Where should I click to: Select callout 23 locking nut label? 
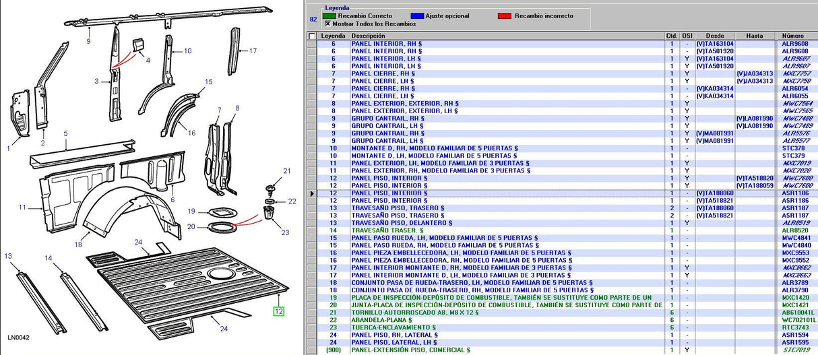(x=286, y=232)
